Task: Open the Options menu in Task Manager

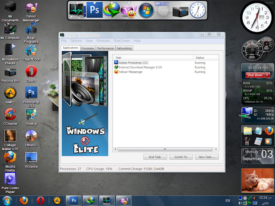Action: tap(76, 41)
